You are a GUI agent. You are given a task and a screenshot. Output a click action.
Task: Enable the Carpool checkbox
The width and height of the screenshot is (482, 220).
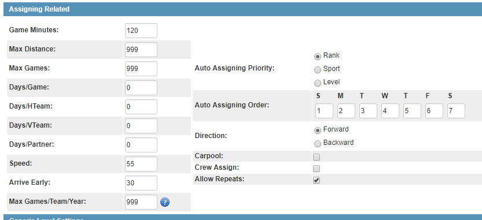coord(317,157)
